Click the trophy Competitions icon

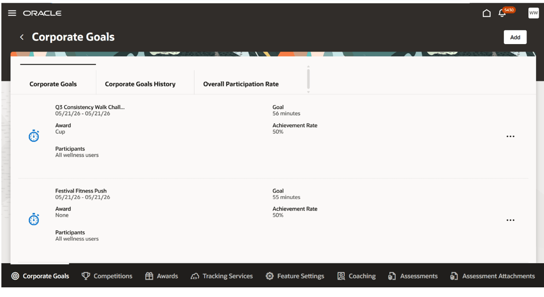click(86, 276)
